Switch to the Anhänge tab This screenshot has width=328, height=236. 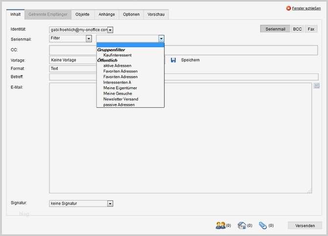[107, 14]
